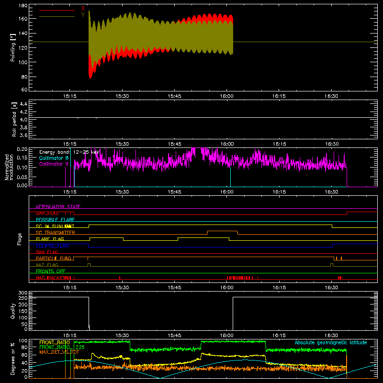
Task: Click the ECLIPSE_FLAG label
Action: point(52,246)
